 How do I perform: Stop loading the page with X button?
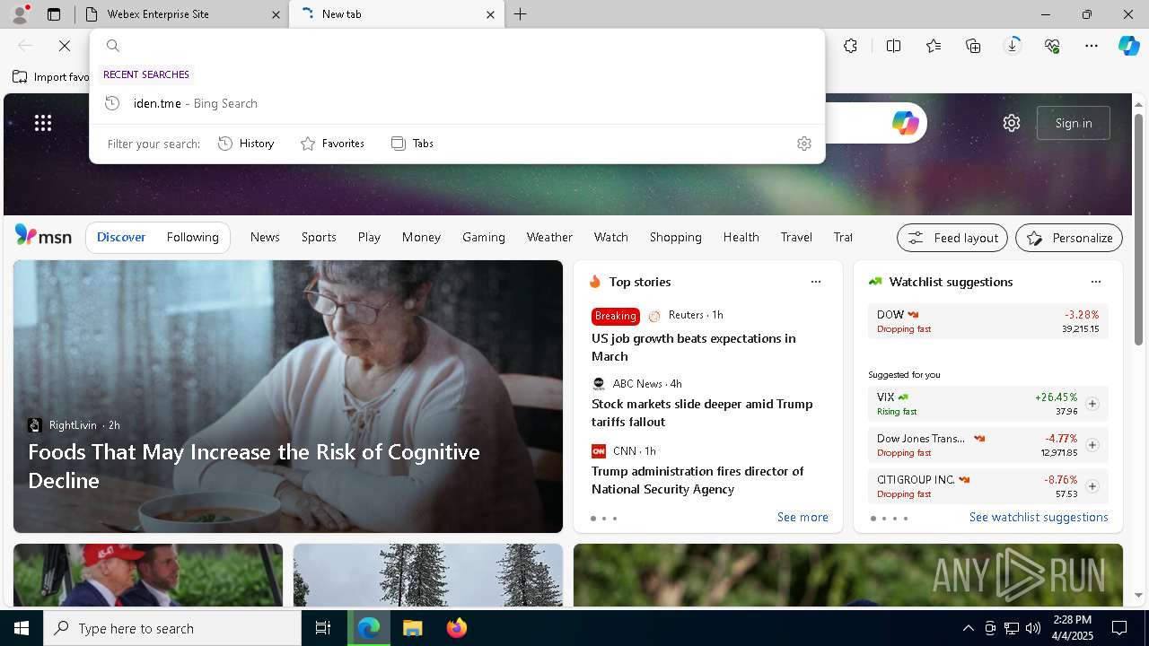click(65, 46)
